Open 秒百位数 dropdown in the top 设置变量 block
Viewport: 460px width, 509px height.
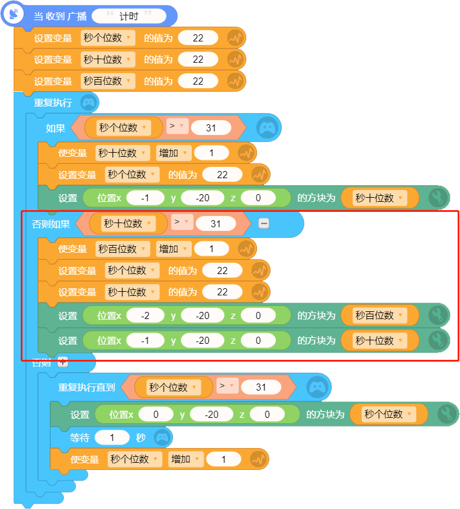click(108, 81)
